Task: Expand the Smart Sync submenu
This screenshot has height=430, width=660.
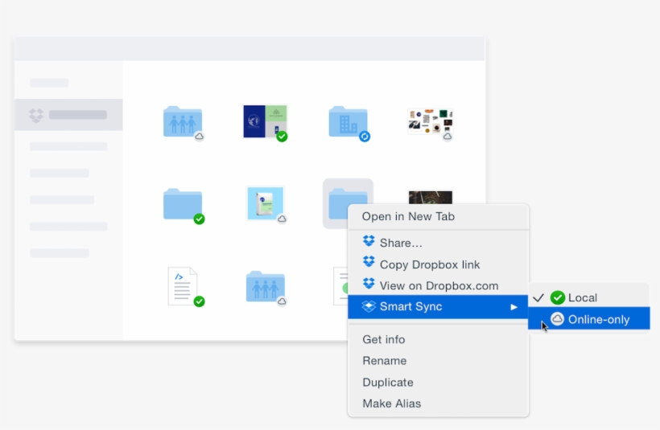Action: tap(438, 306)
